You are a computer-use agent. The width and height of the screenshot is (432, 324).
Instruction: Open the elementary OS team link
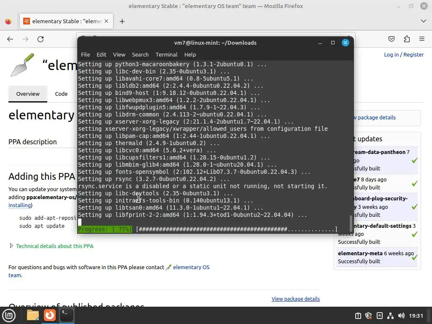191,267
